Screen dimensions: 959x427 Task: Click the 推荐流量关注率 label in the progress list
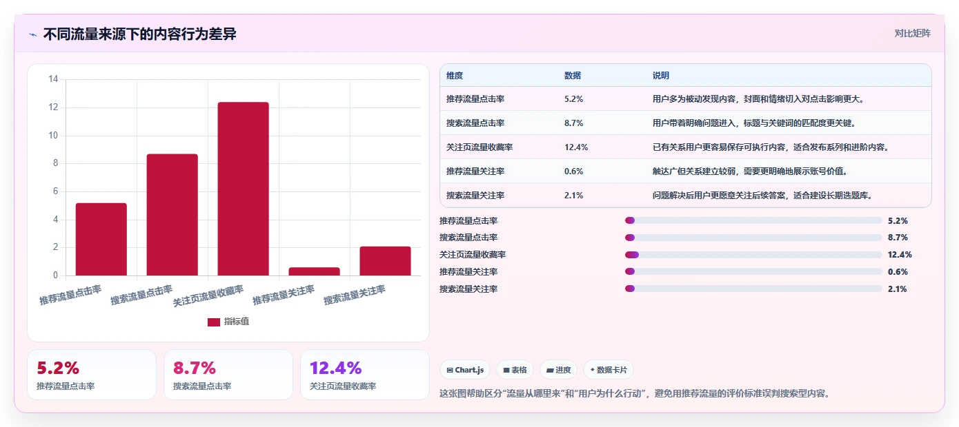(x=468, y=272)
